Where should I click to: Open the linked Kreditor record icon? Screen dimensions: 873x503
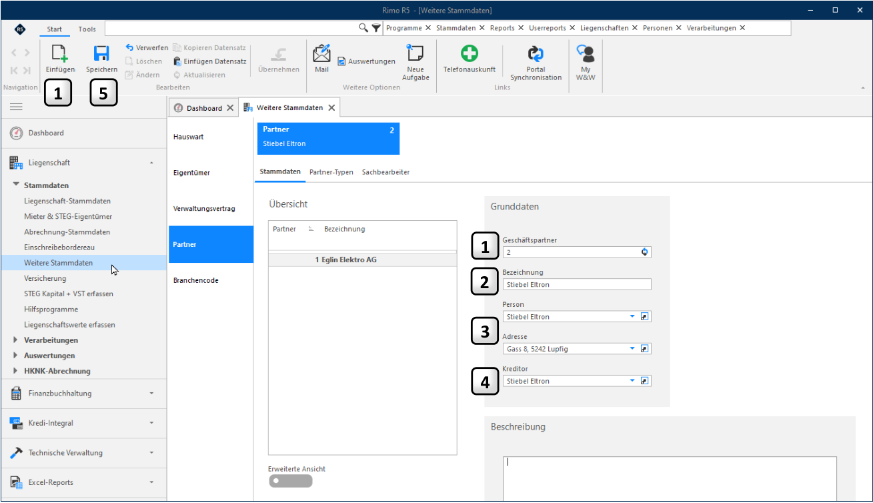point(645,381)
